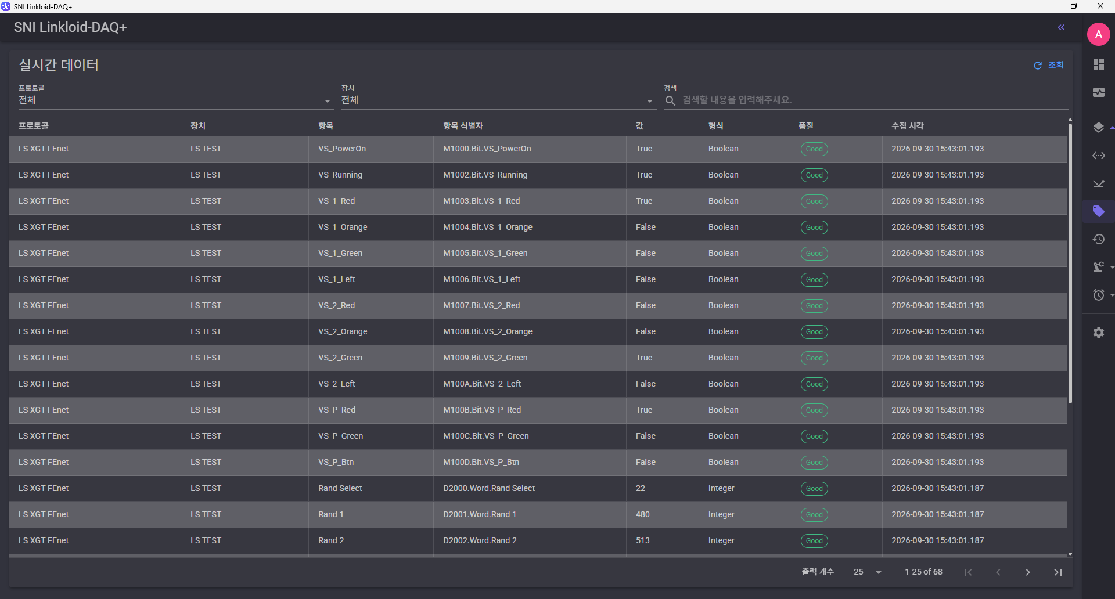Click the table vertical scrollbar
This screenshot has width=1115, height=599.
(1070, 261)
